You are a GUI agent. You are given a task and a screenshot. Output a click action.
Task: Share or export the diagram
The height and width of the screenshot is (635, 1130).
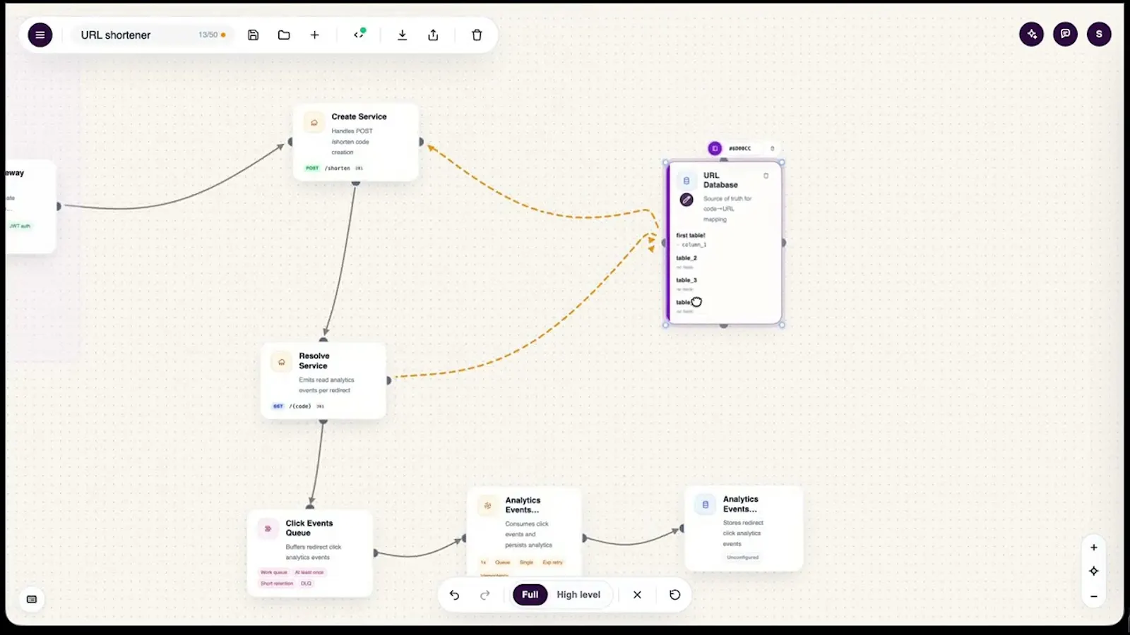coord(433,35)
